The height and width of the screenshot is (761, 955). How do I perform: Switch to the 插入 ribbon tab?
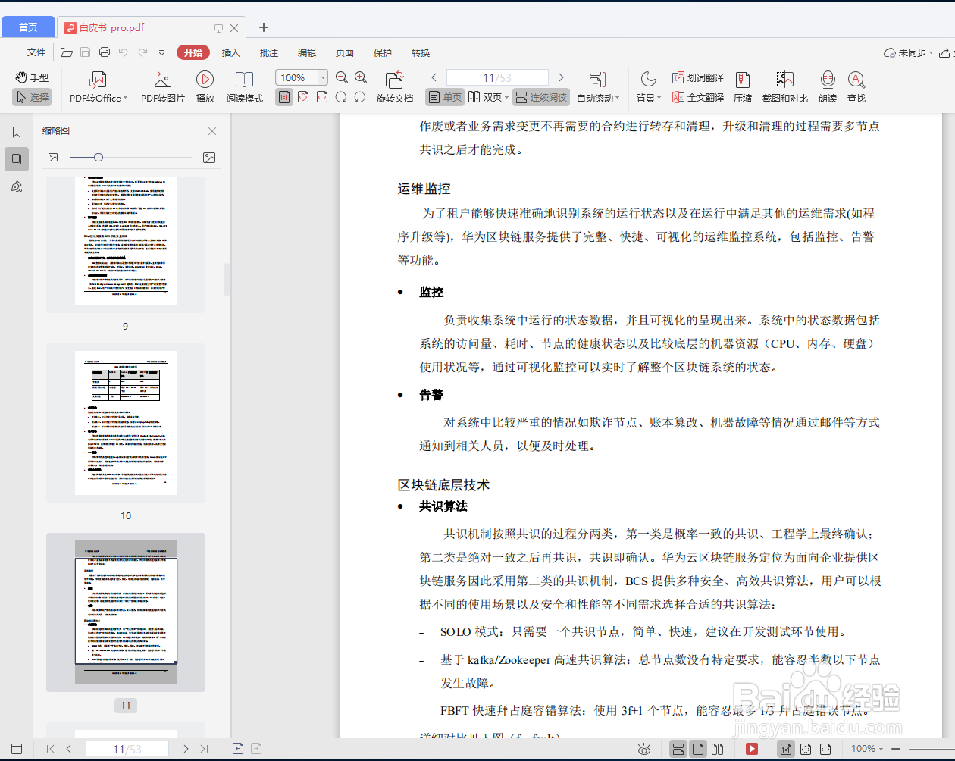231,52
